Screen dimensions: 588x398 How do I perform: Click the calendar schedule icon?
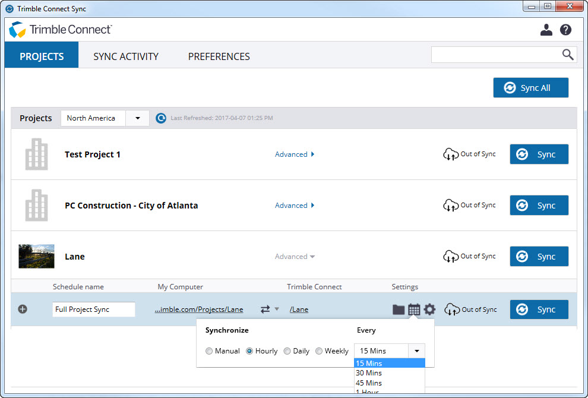pyautogui.click(x=414, y=309)
